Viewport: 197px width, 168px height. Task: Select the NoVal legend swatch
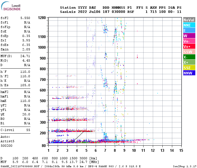coord(189,20)
